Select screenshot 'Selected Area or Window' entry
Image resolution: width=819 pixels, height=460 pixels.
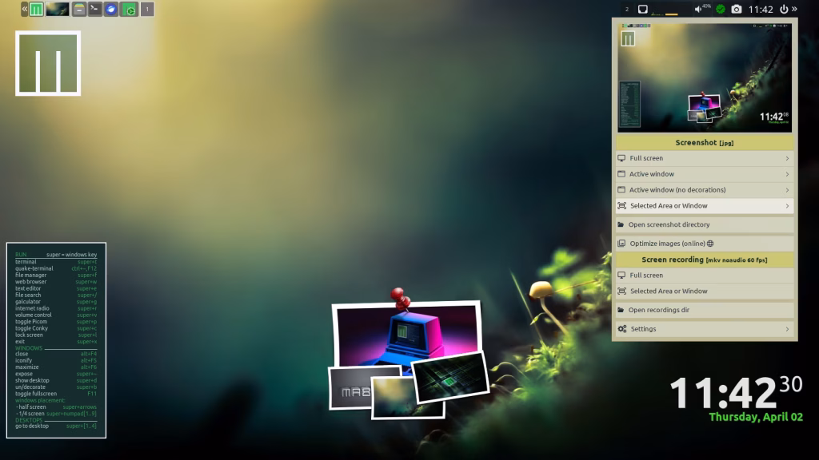tap(669, 206)
